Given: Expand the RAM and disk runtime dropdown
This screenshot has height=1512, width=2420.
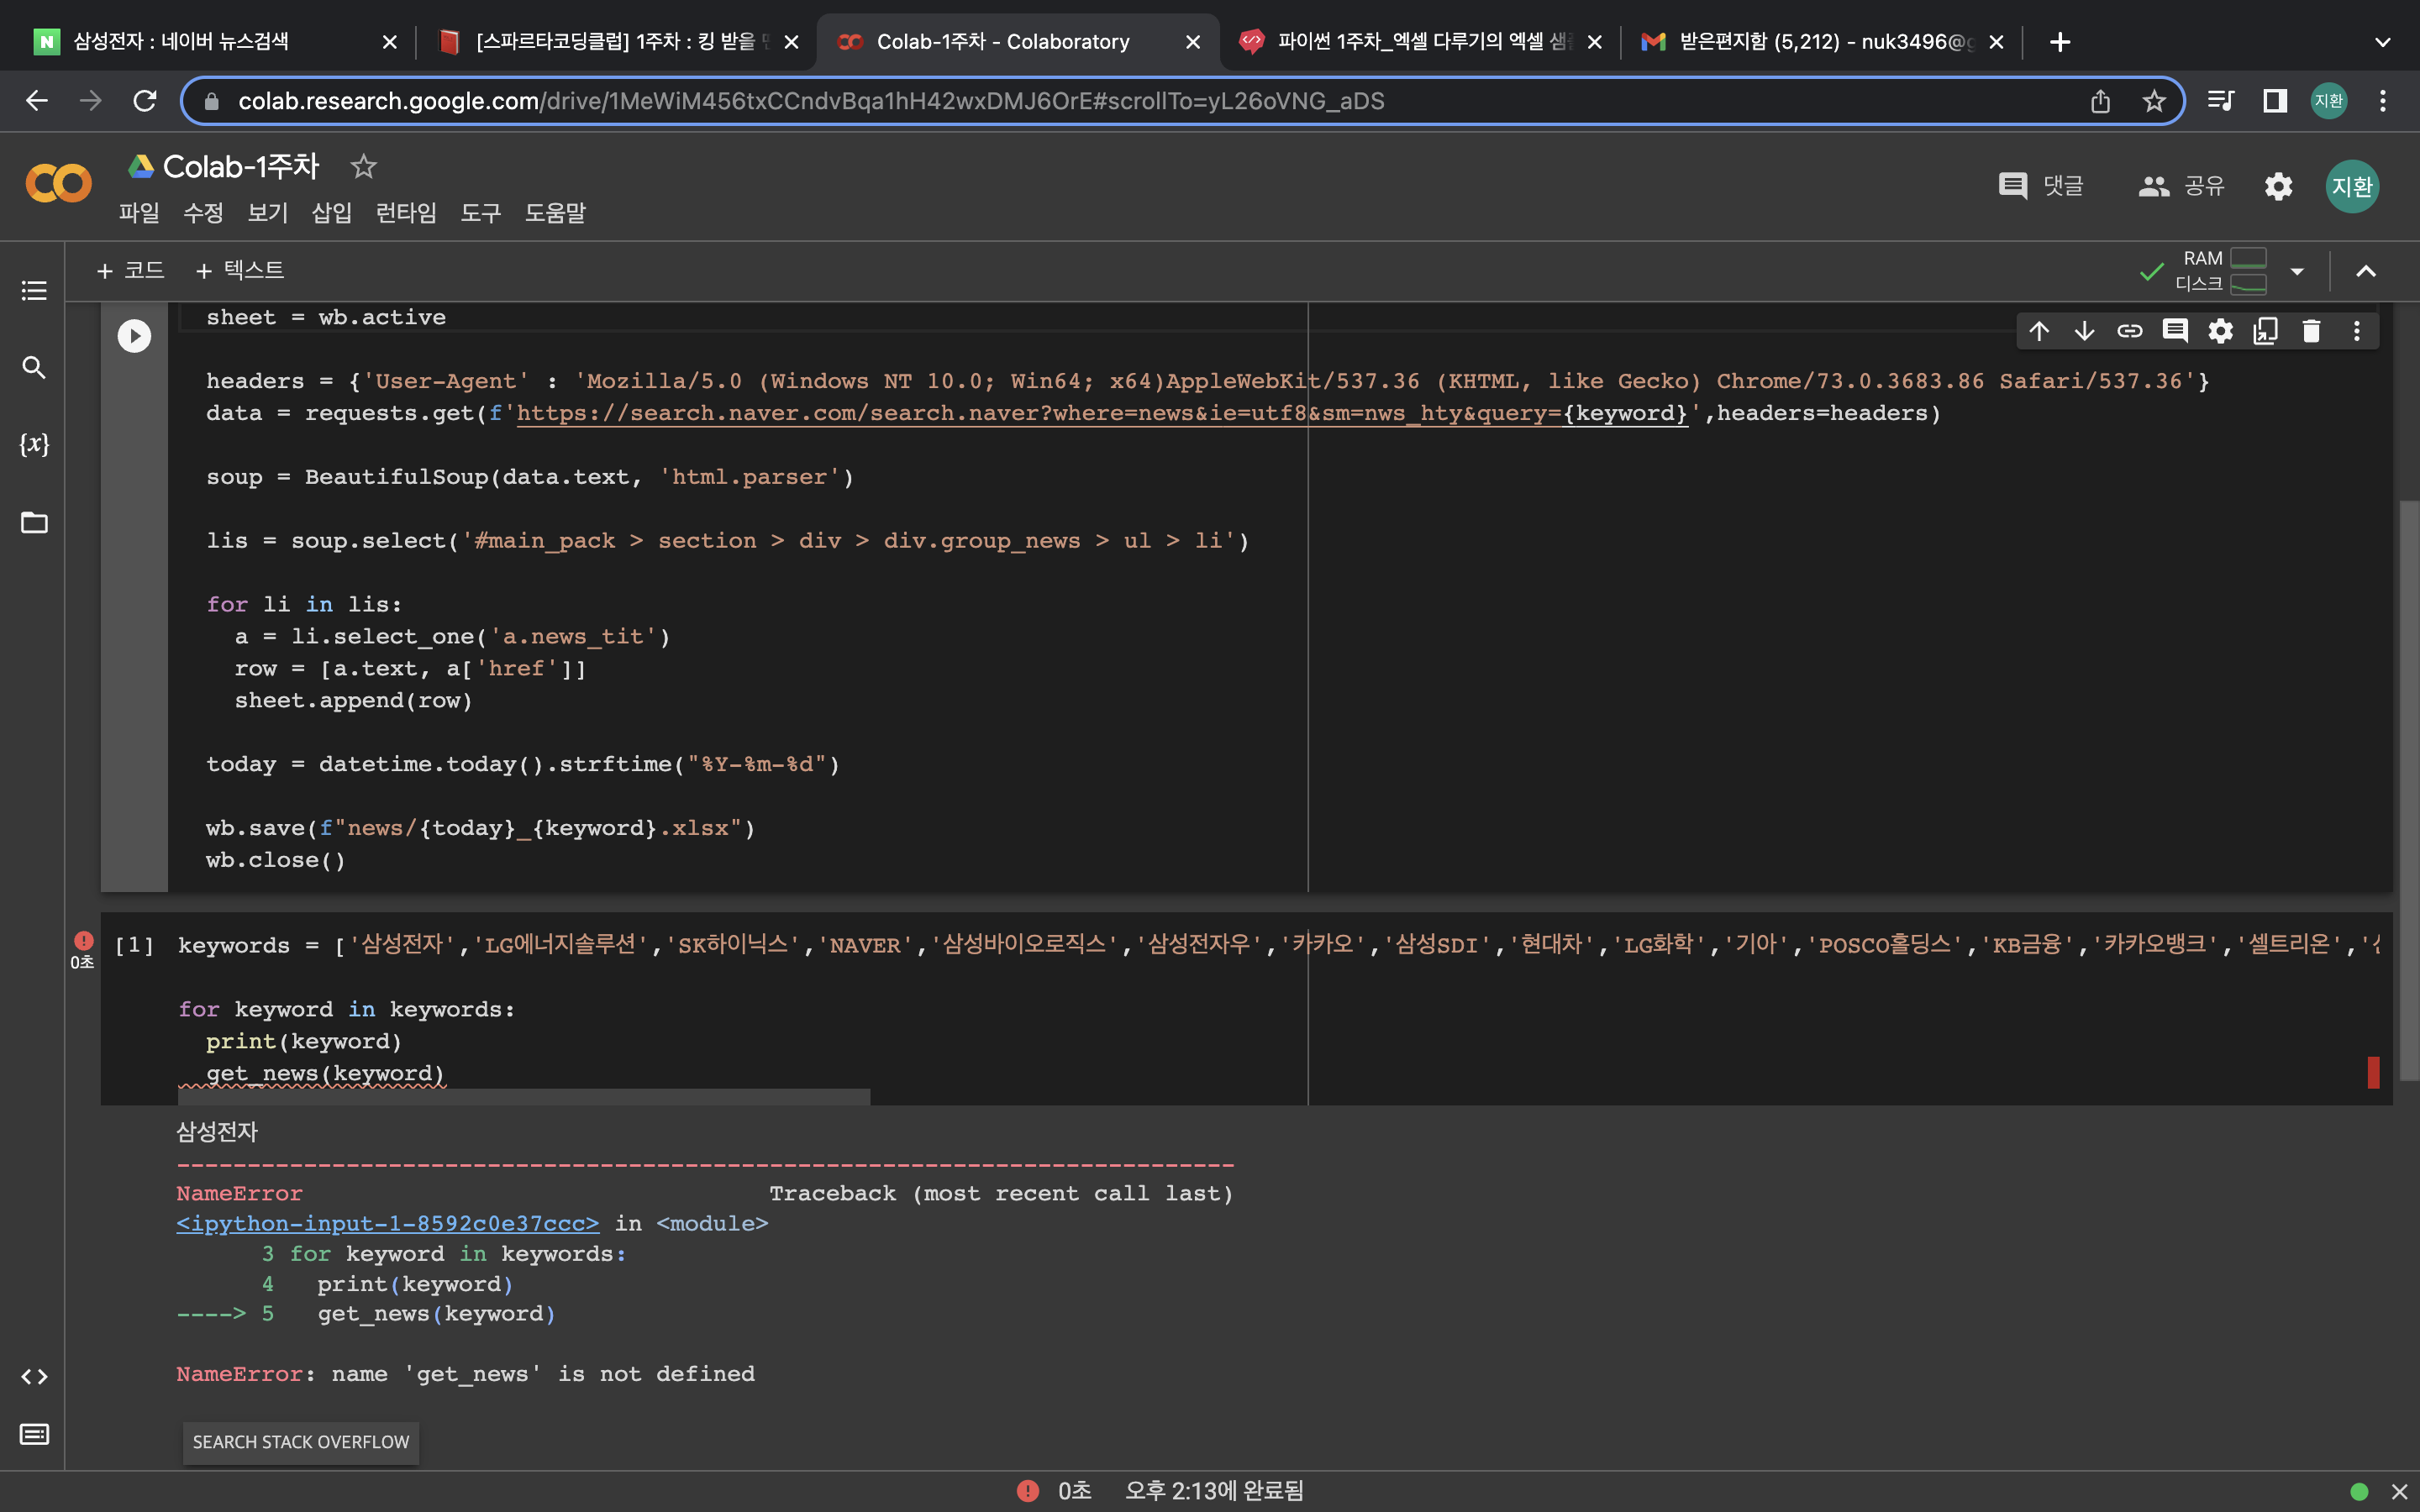Looking at the screenshot, I should click(x=2297, y=271).
